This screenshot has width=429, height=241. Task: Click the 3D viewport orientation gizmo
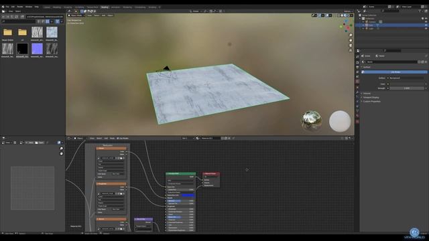click(x=346, y=25)
